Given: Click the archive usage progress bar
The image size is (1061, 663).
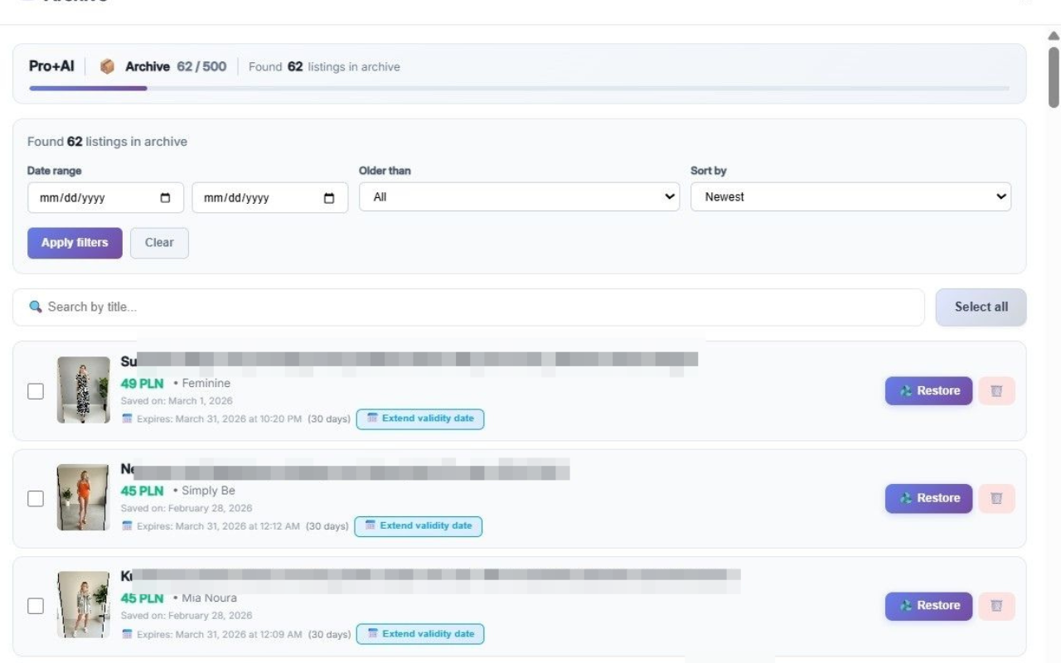Looking at the screenshot, I should 519,88.
